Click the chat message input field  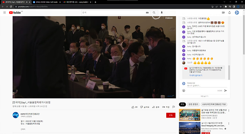(x=207, y=86)
